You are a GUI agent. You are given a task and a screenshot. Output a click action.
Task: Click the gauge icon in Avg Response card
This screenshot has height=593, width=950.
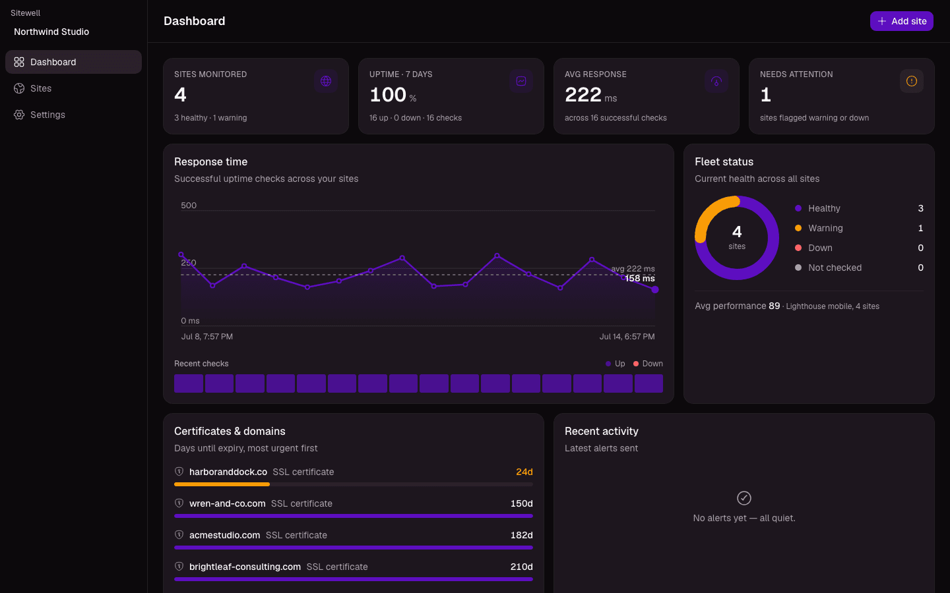point(716,81)
